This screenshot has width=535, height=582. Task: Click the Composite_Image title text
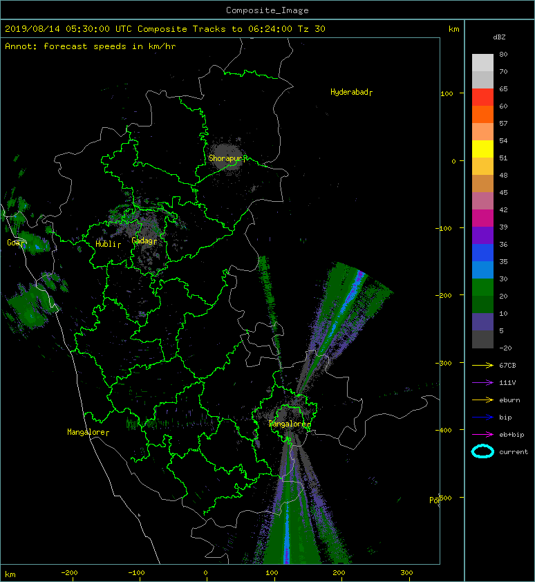[x=267, y=10]
